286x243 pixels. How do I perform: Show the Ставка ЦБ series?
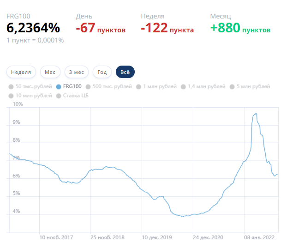[72, 96]
